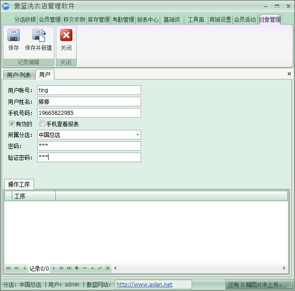Add a record with the plus icon
295x291 pixels.
(x=77, y=268)
